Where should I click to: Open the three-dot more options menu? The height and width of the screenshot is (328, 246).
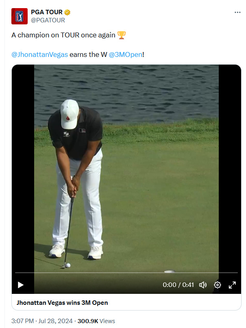237,12
